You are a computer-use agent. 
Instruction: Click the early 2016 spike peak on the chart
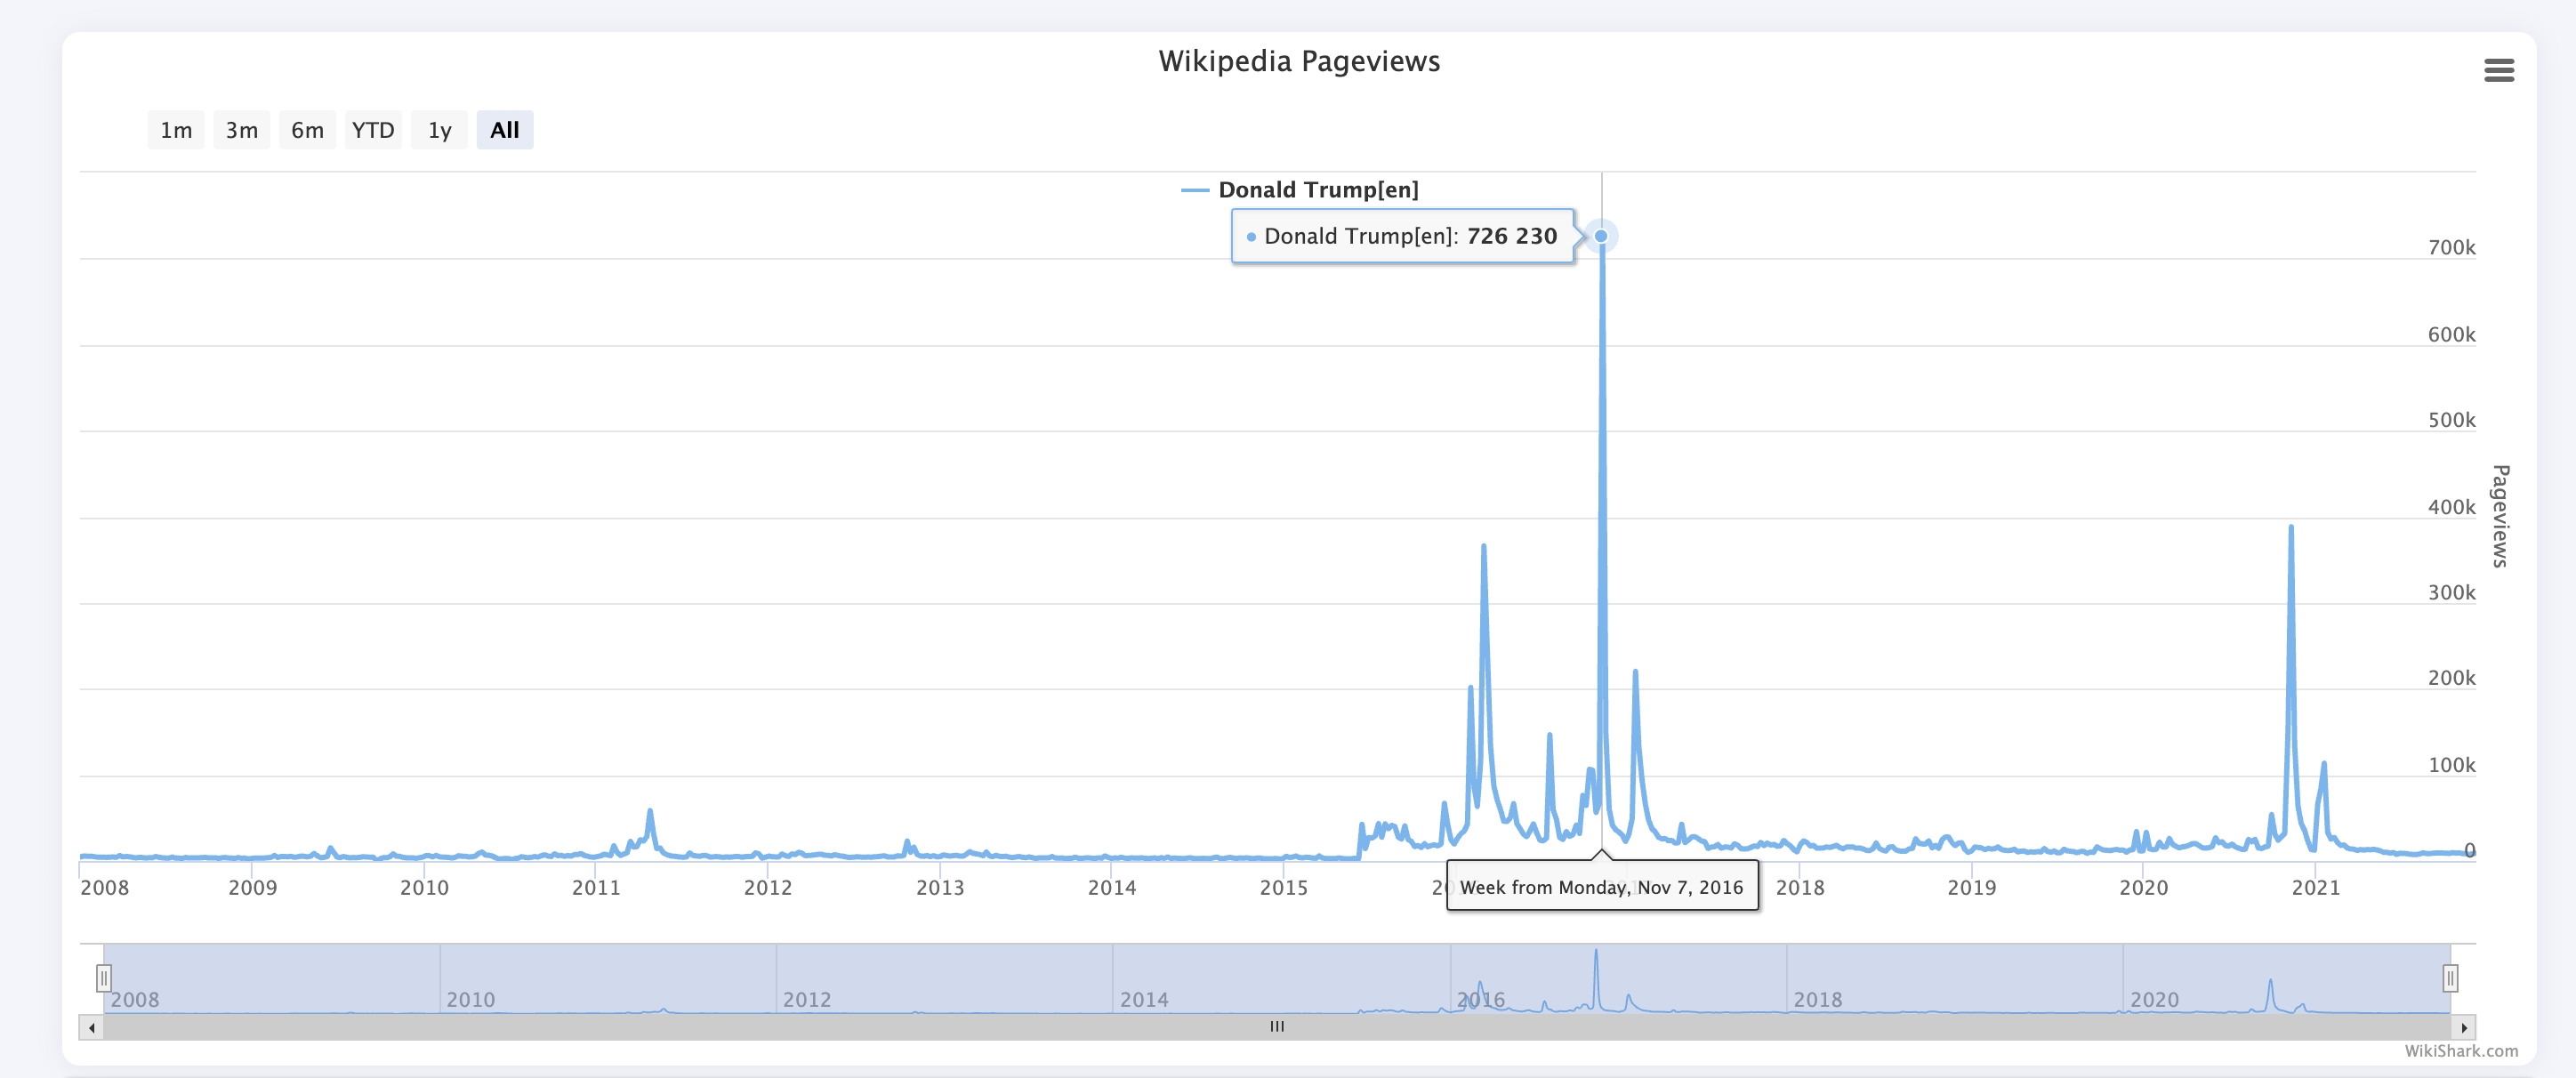tap(1483, 546)
